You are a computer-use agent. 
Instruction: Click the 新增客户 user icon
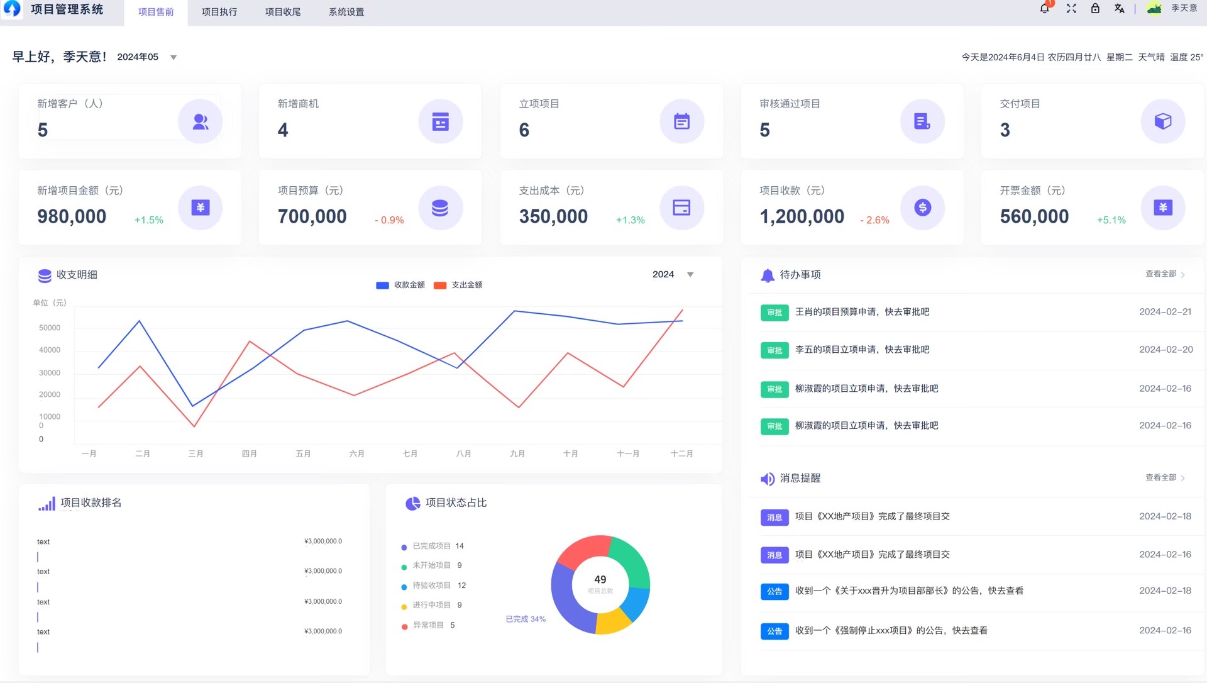tap(200, 121)
